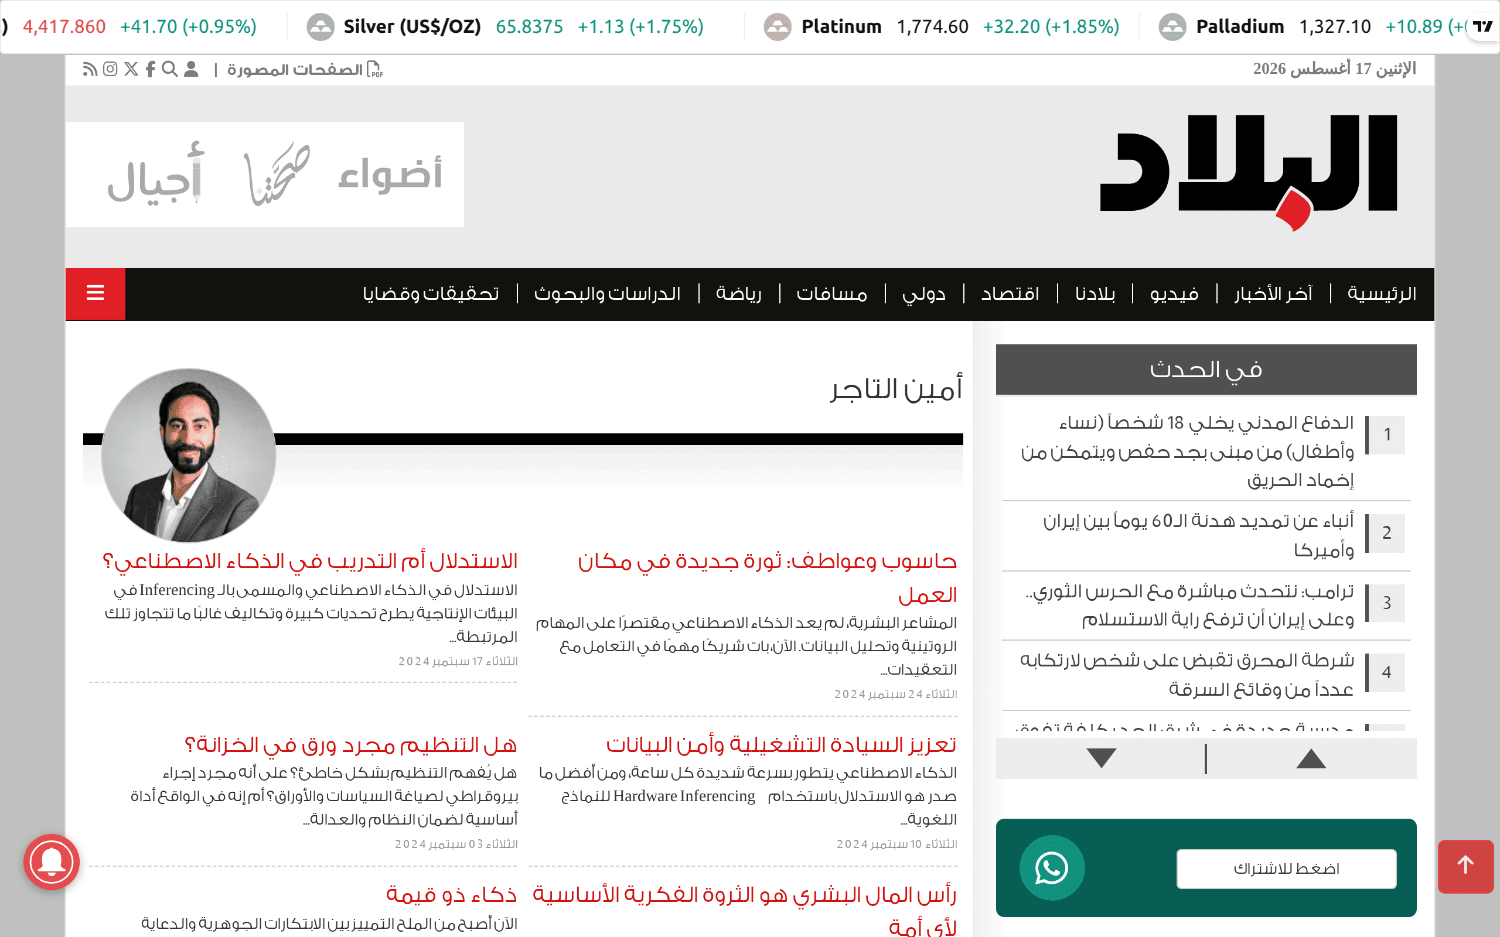
Task: Click the number 3 badge in news list
Action: 1386,603
